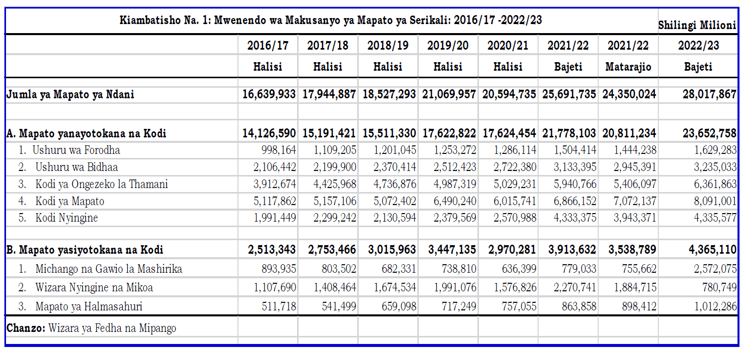Image resolution: width=743 pixels, height=358 pixels.
Task: Select the Ushuru wa Forodha value 998,164
Action: pyautogui.click(x=279, y=150)
